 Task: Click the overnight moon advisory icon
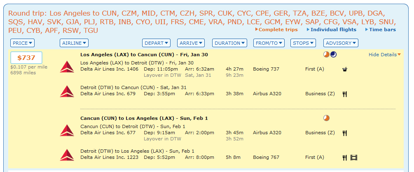coord(333,55)
